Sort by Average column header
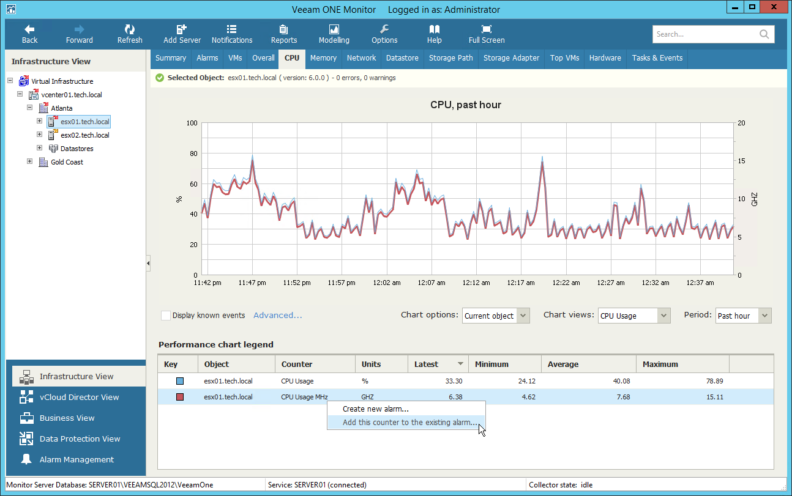This screenshot has height=496, width=792. [x=588, y=364]
